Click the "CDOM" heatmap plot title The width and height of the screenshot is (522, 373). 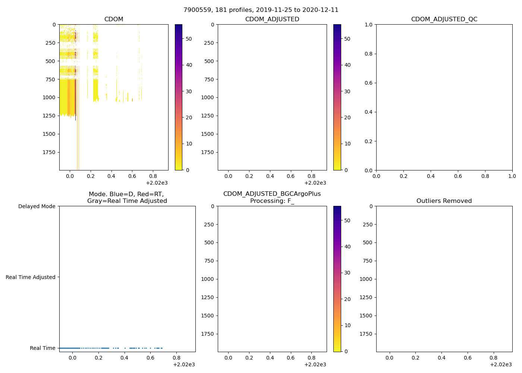pyautogui.click(x=114, y=19)
